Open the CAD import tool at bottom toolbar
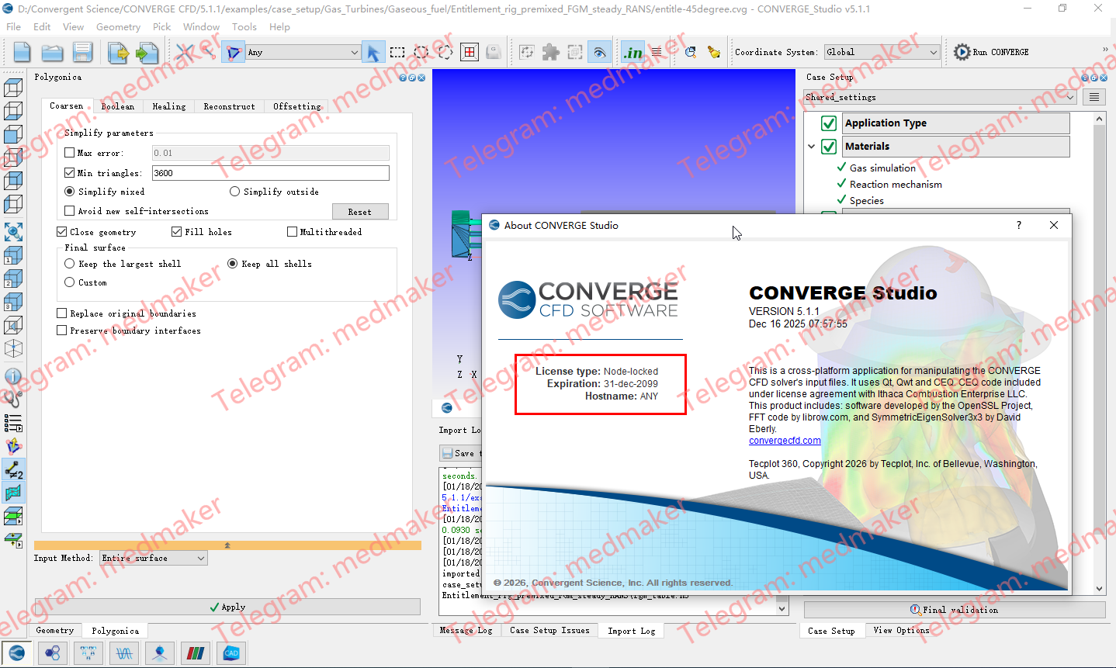 click(x=230, y=653)
